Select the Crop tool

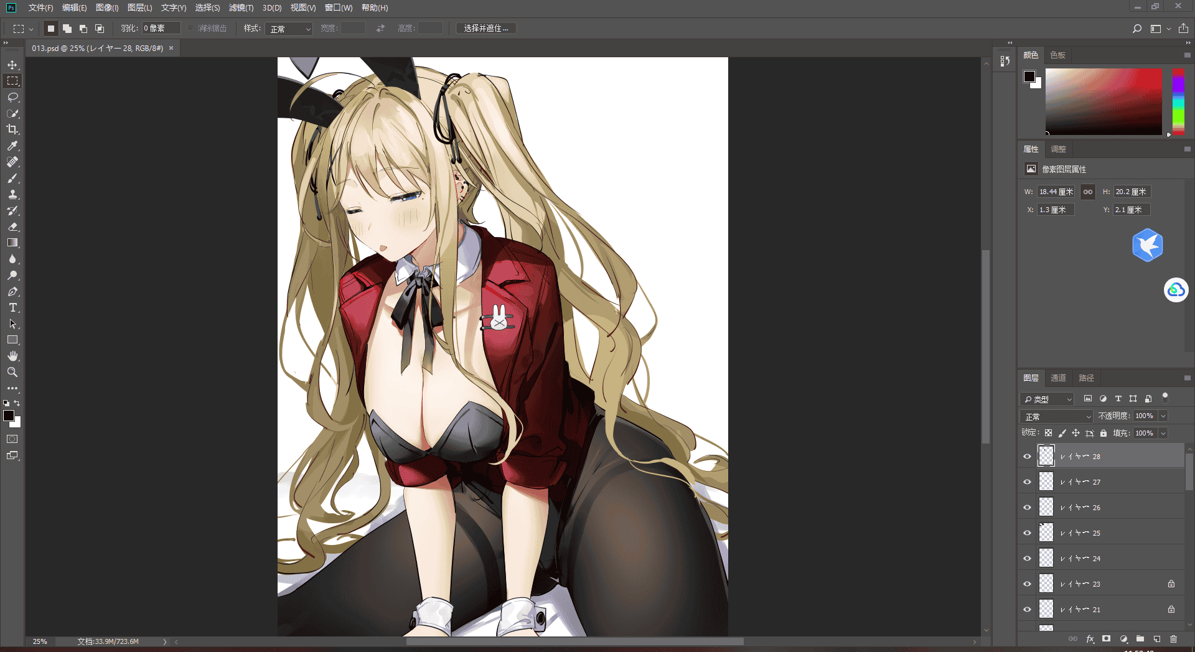coord(12,129)
